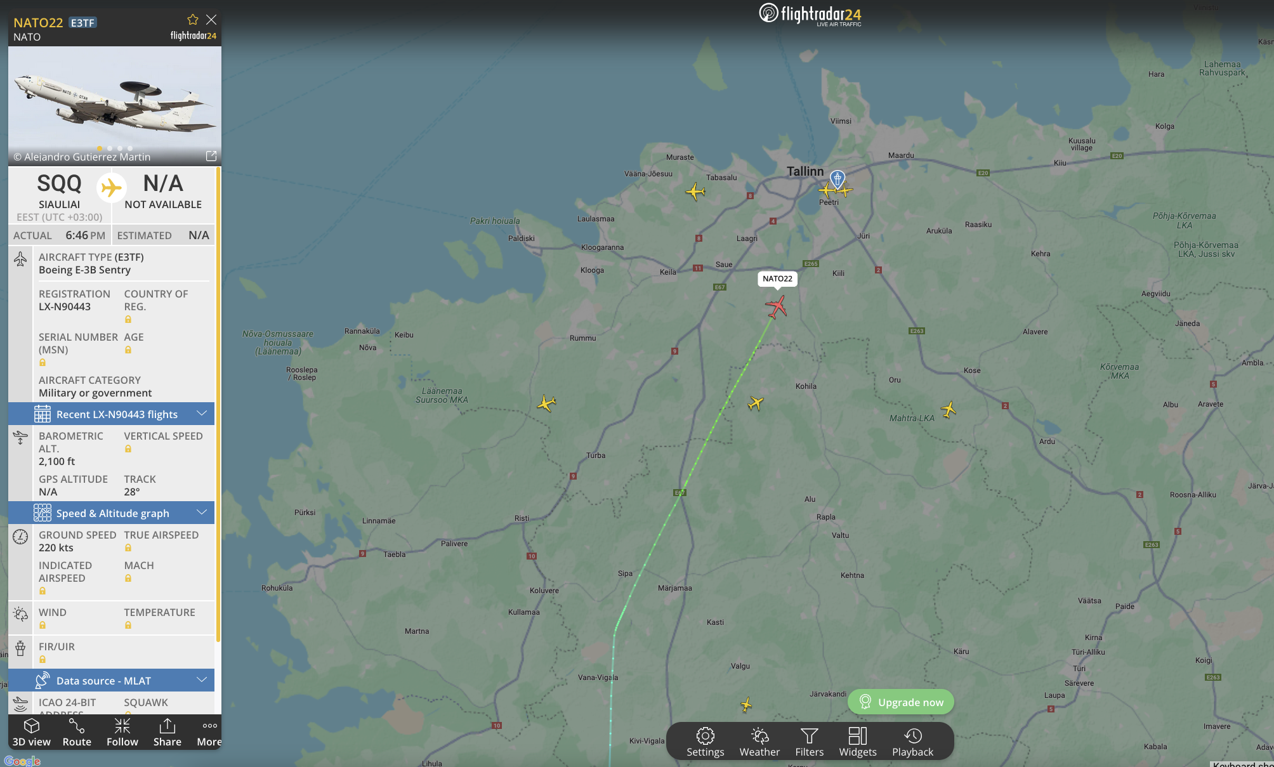
Task: Open Filters panel
Action: pyautogui.click(x=810, y=742)
